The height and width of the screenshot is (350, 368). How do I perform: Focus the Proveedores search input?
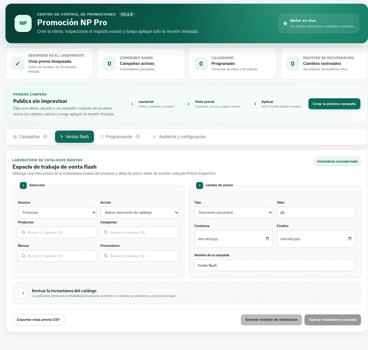coord(140,256)
